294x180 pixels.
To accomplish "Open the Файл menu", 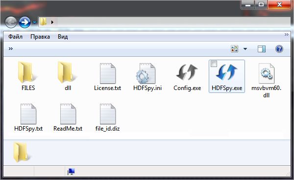I will (x=15, y=37).
